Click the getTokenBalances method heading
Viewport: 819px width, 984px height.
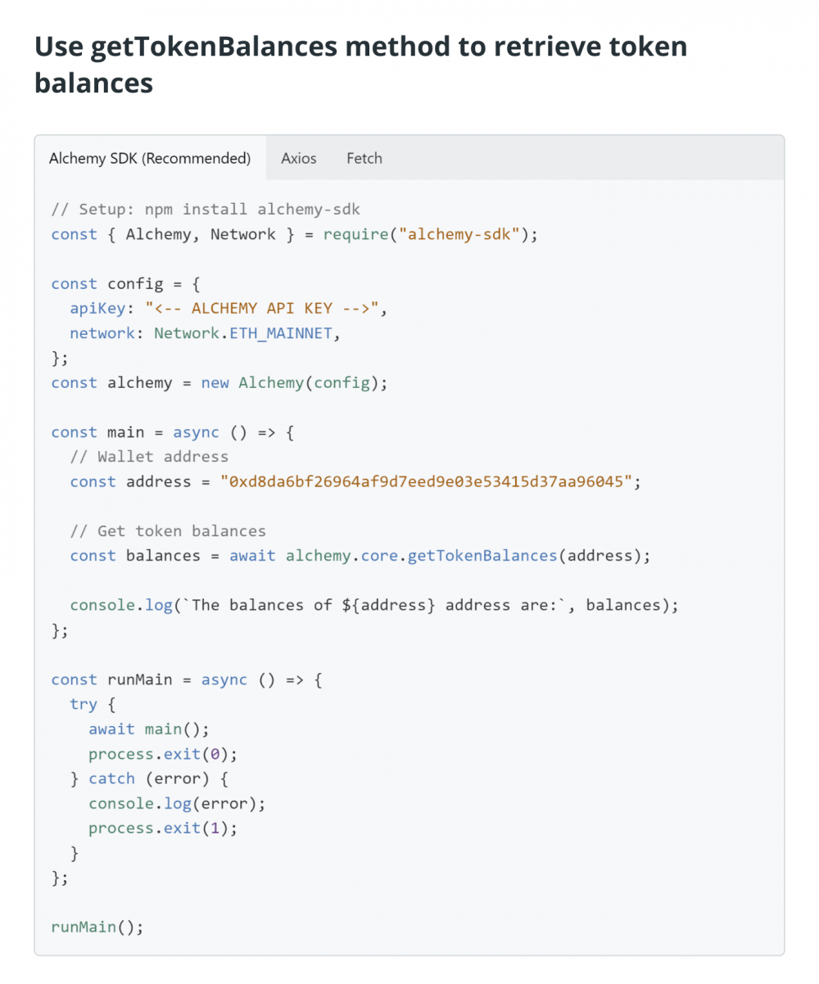[x=360, y=64]
